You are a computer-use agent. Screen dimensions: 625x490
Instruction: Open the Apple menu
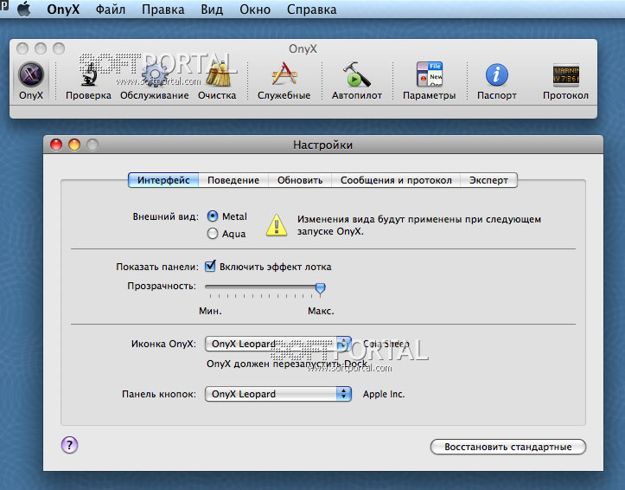click(x=24, y=9)
